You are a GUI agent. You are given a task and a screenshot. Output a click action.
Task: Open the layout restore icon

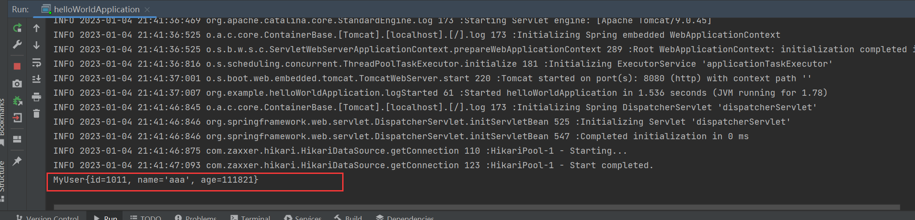17,139
